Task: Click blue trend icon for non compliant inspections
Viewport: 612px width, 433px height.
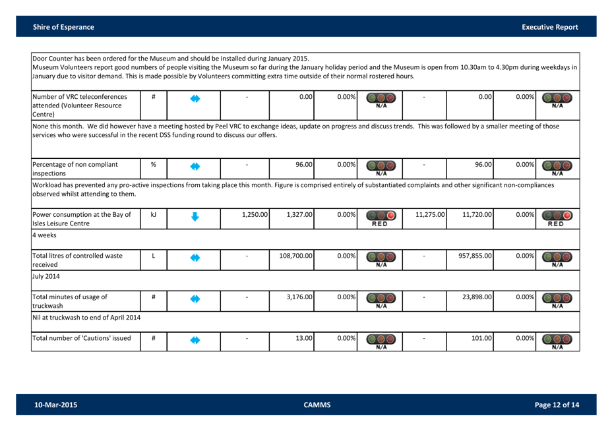Action: click(195, 166)
